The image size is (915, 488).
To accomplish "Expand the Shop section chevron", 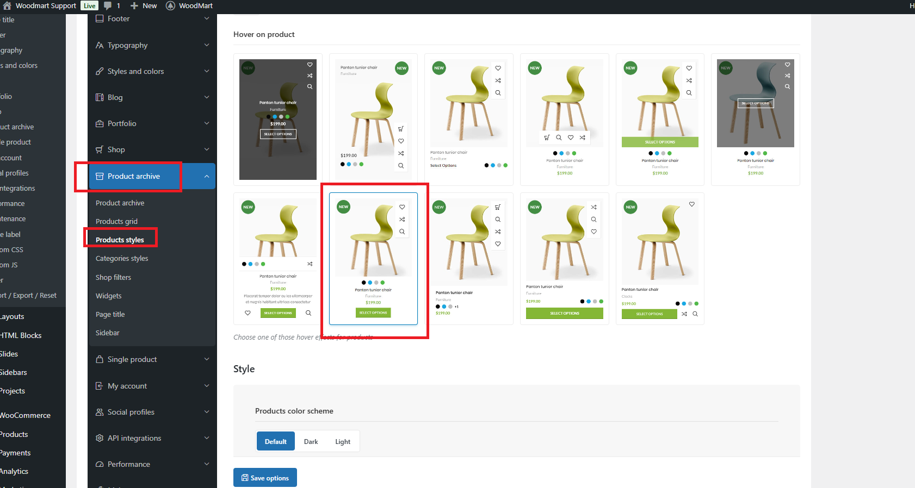I will coord(207,149).
